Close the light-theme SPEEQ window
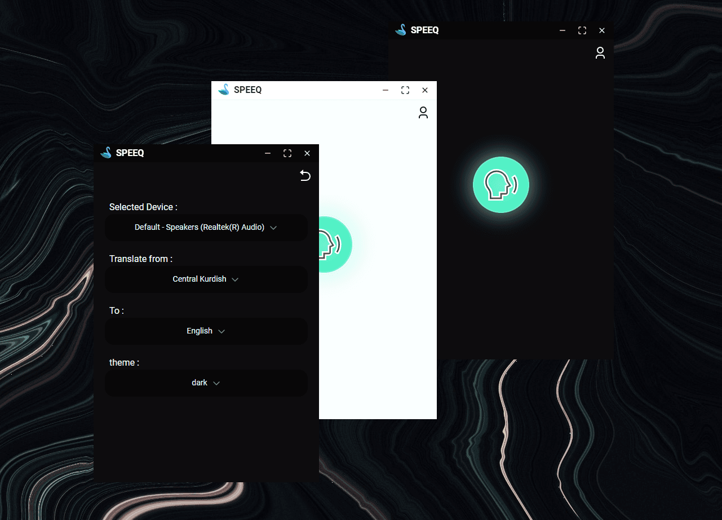 point(425,90)
